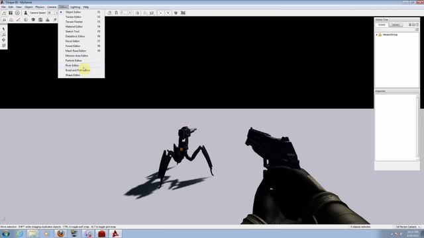
Task: Select the Sketch Tool dark sphere icon
Action: click(33, 20)
